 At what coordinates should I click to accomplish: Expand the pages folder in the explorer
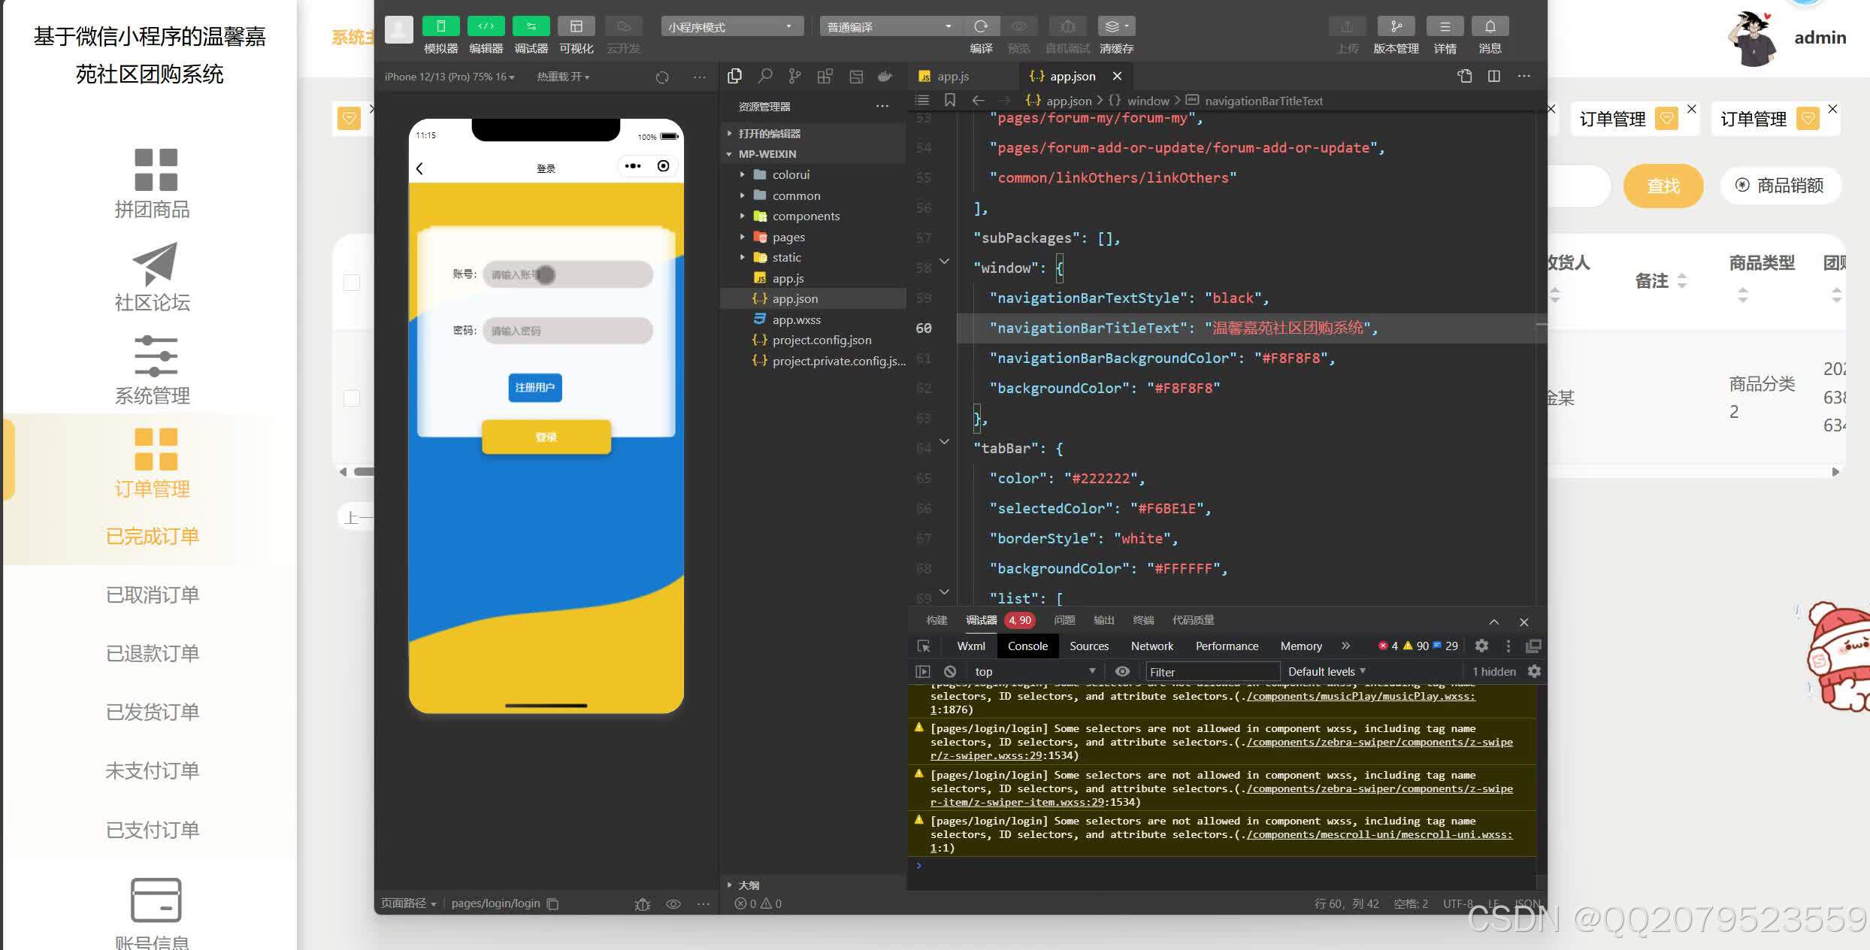pos(788,237)
